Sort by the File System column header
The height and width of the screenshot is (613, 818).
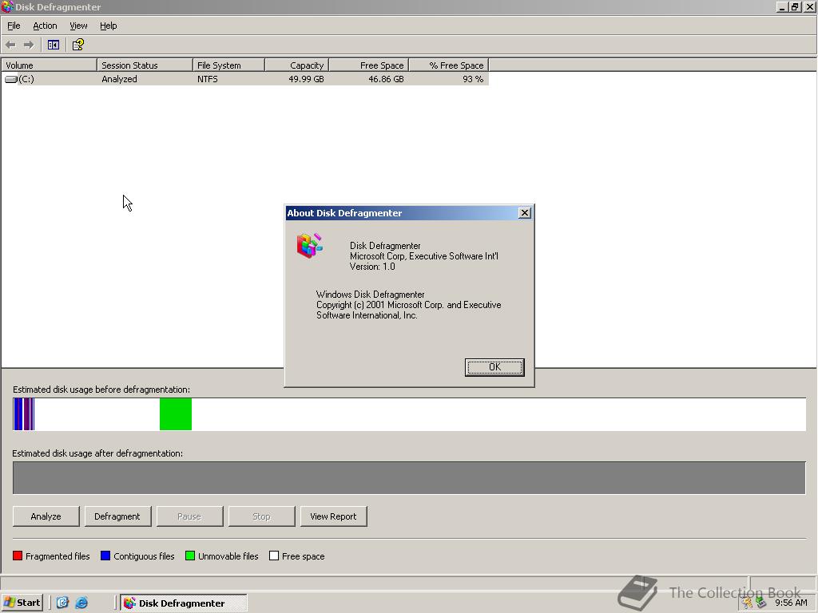[x=229, y=65]
